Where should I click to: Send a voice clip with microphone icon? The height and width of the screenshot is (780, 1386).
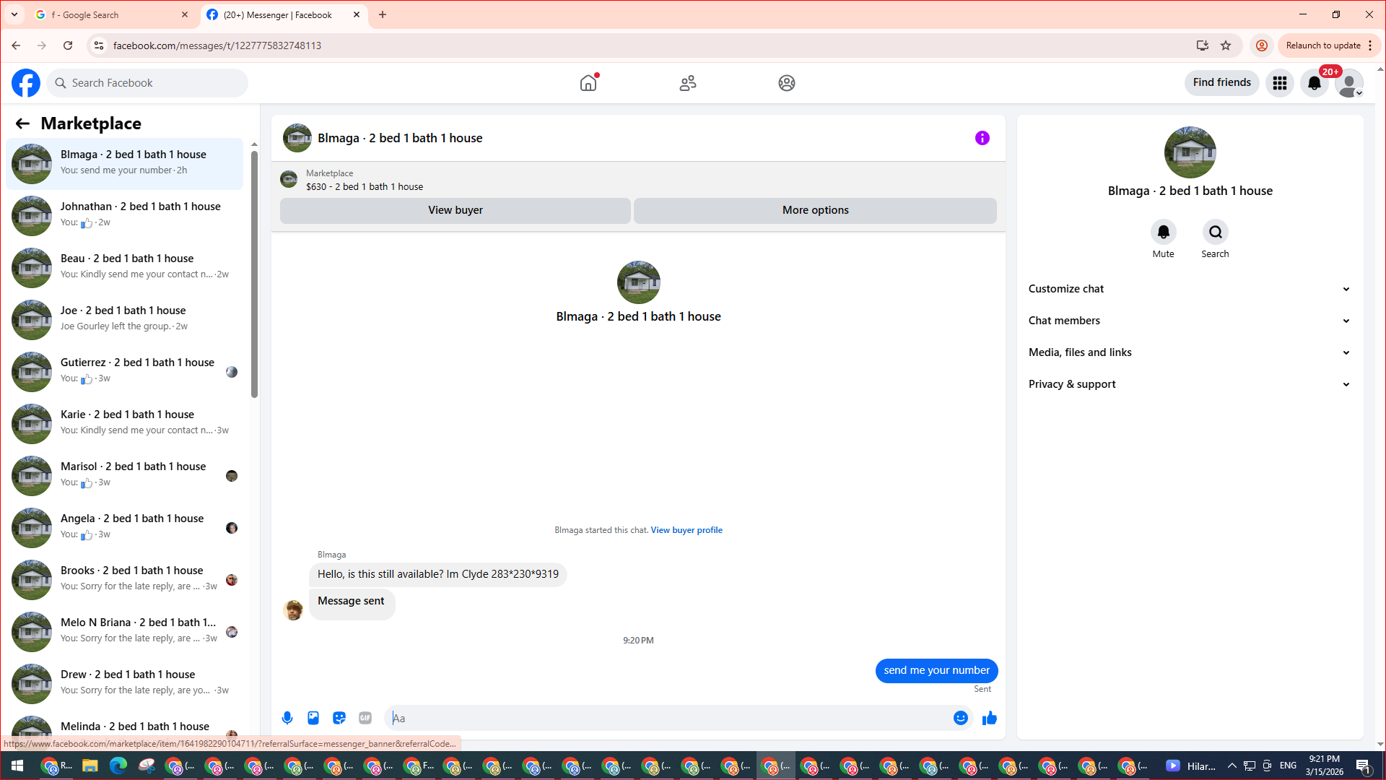coord(287,718)
